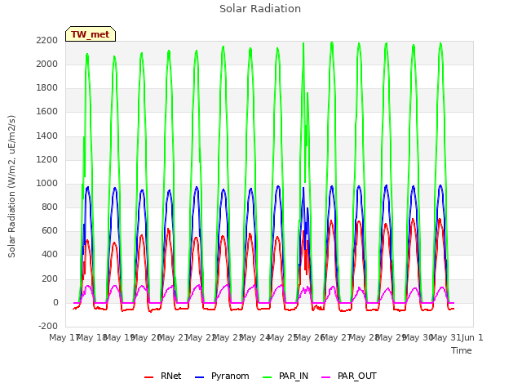Click the 2000 y-axis tick label
Screen dimensions: 522x392
(x=47, y=64)
